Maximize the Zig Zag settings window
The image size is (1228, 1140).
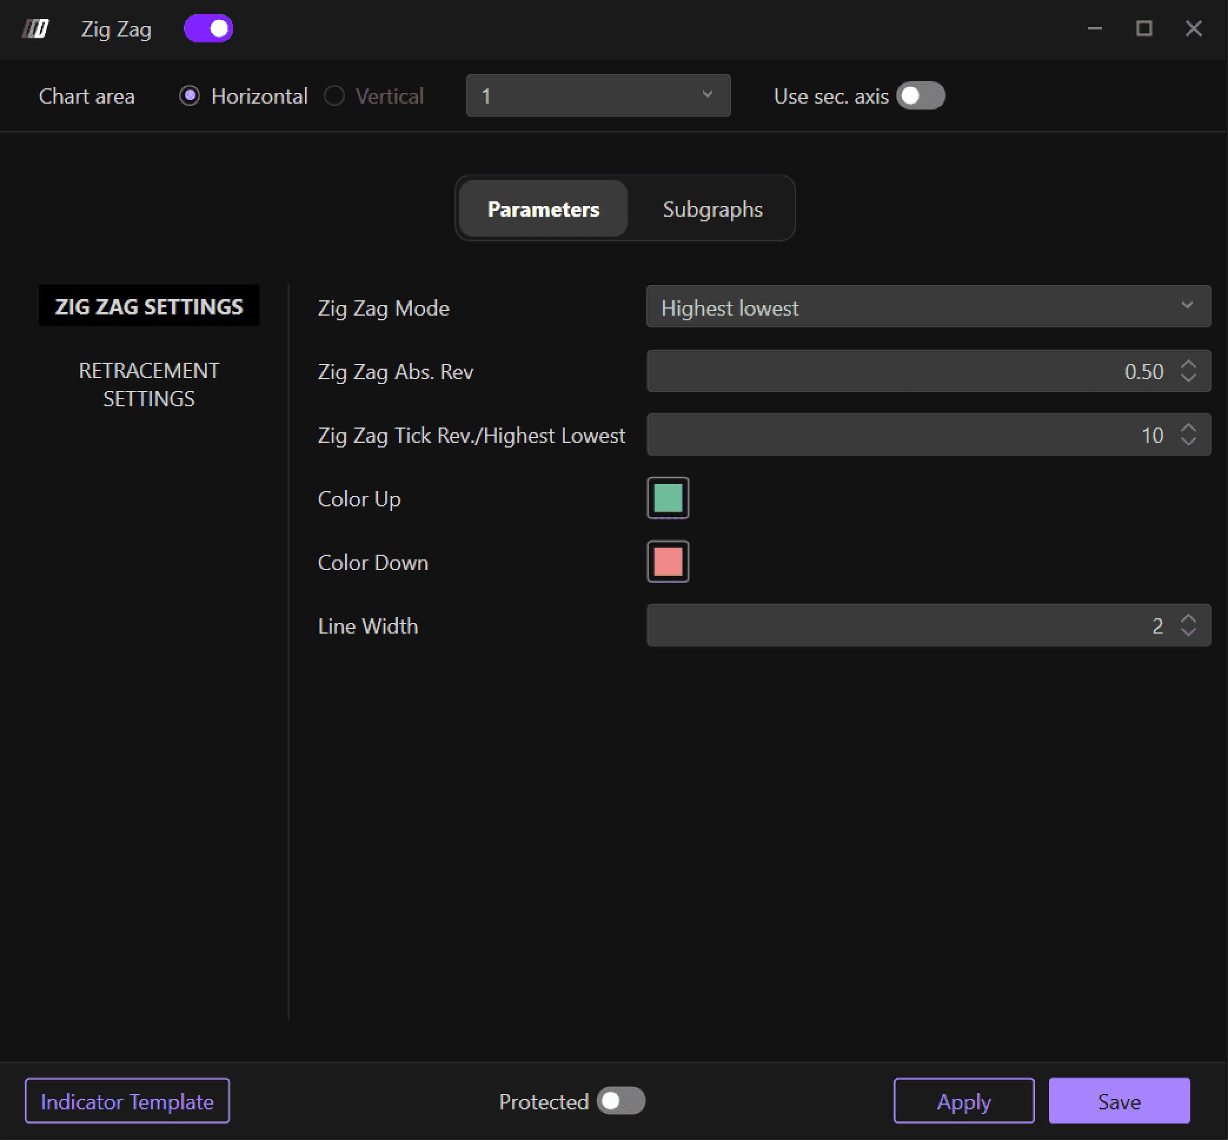coord(1143,28)
